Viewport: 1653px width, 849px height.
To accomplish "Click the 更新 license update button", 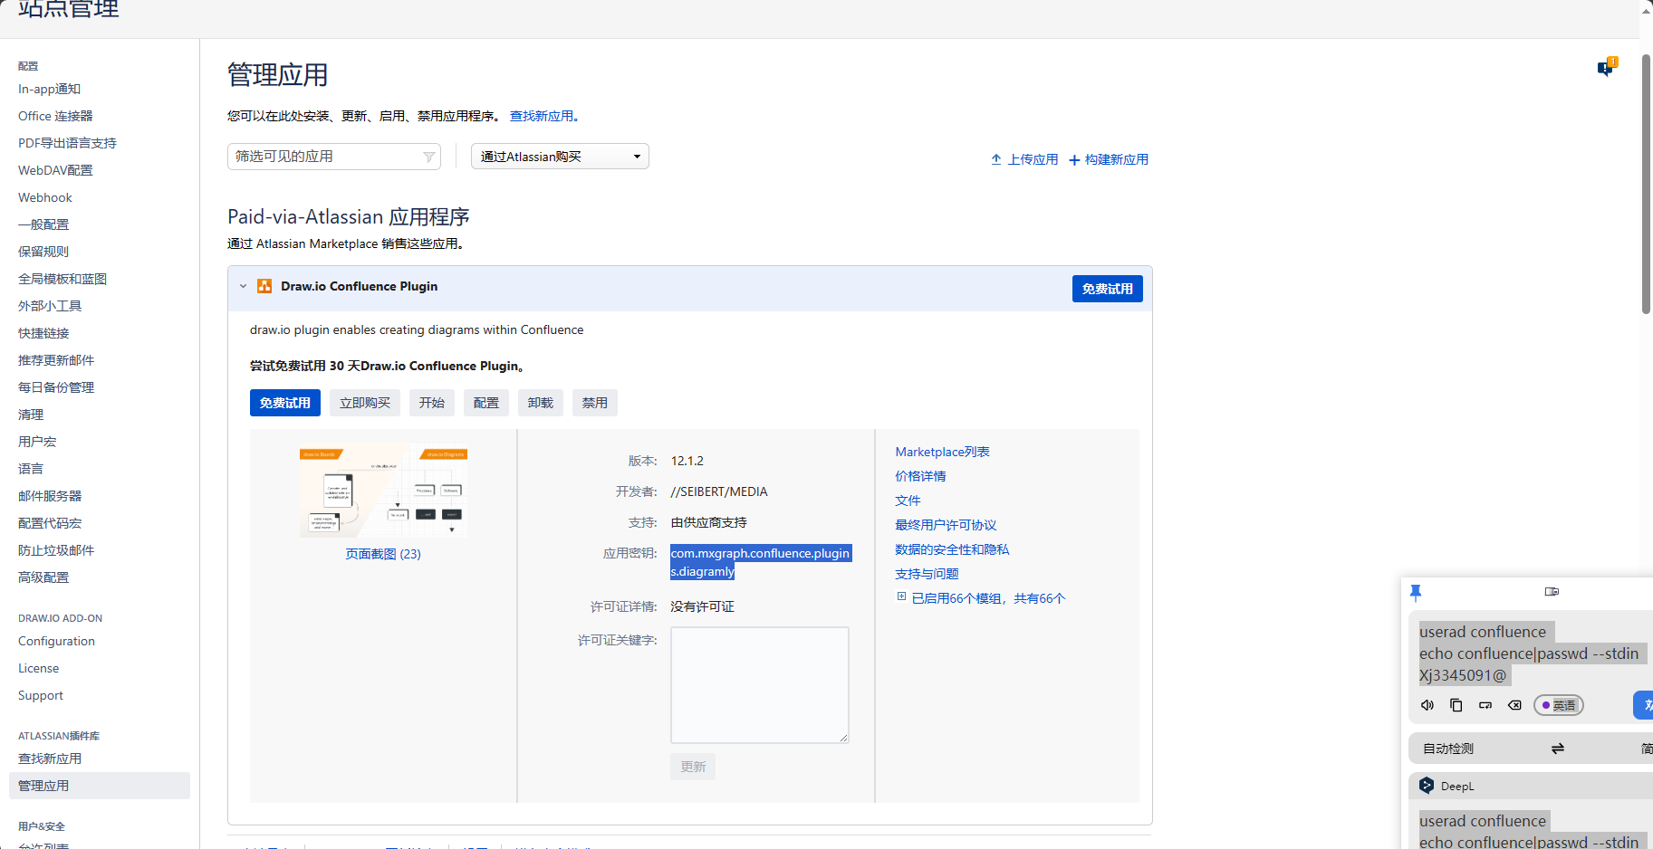I will tap(693, 767).
